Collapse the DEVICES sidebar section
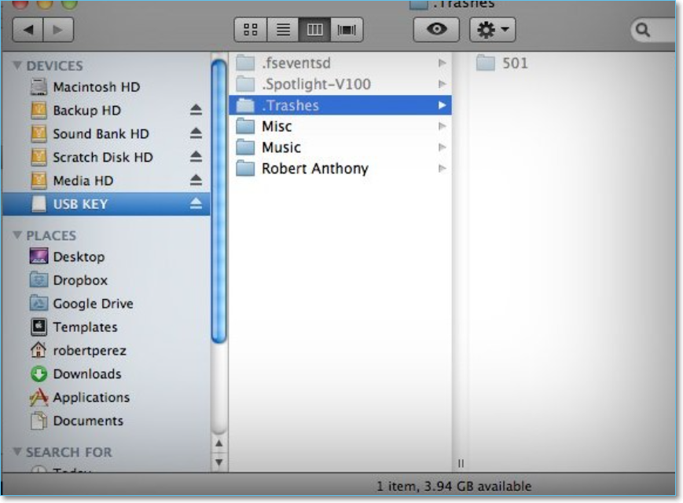Screen dimensions: 683x503 [17, 66]
